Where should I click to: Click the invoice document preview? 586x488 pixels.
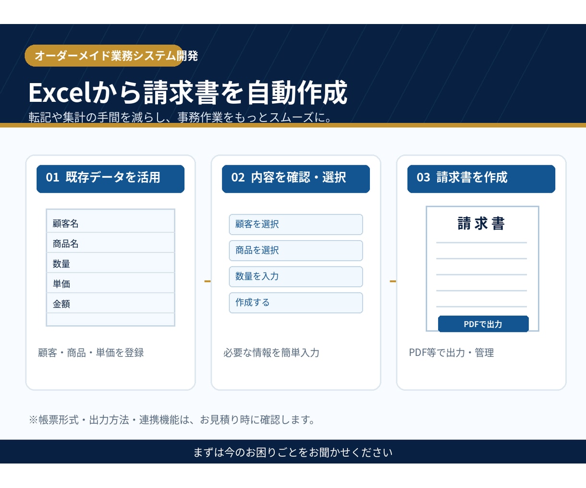[482, 268]
